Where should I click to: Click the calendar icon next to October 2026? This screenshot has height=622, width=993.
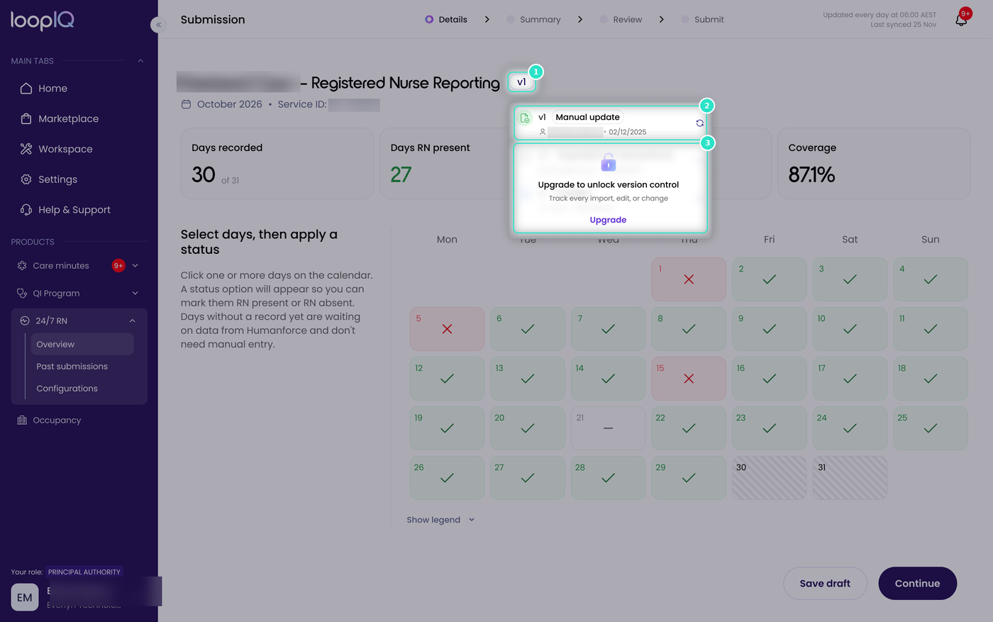point(186,104)
